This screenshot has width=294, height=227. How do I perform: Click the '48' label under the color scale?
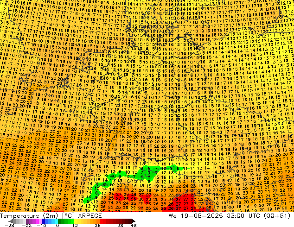click(x=134, y=225)
